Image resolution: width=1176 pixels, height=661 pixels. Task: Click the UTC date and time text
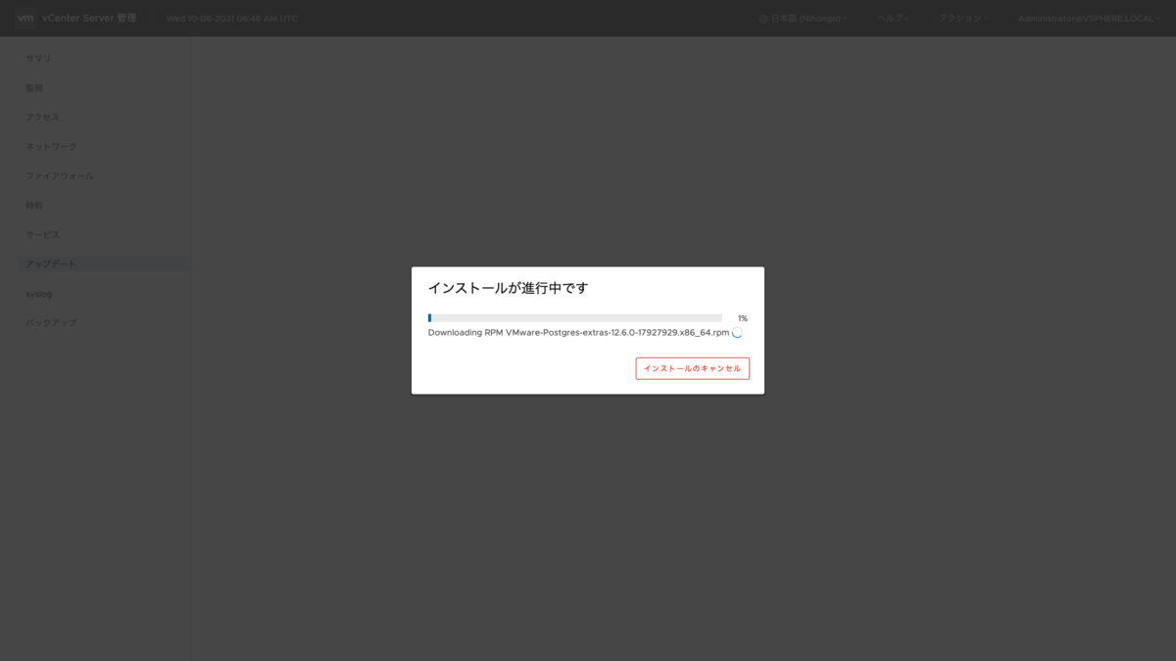click(x=231, y=19)
